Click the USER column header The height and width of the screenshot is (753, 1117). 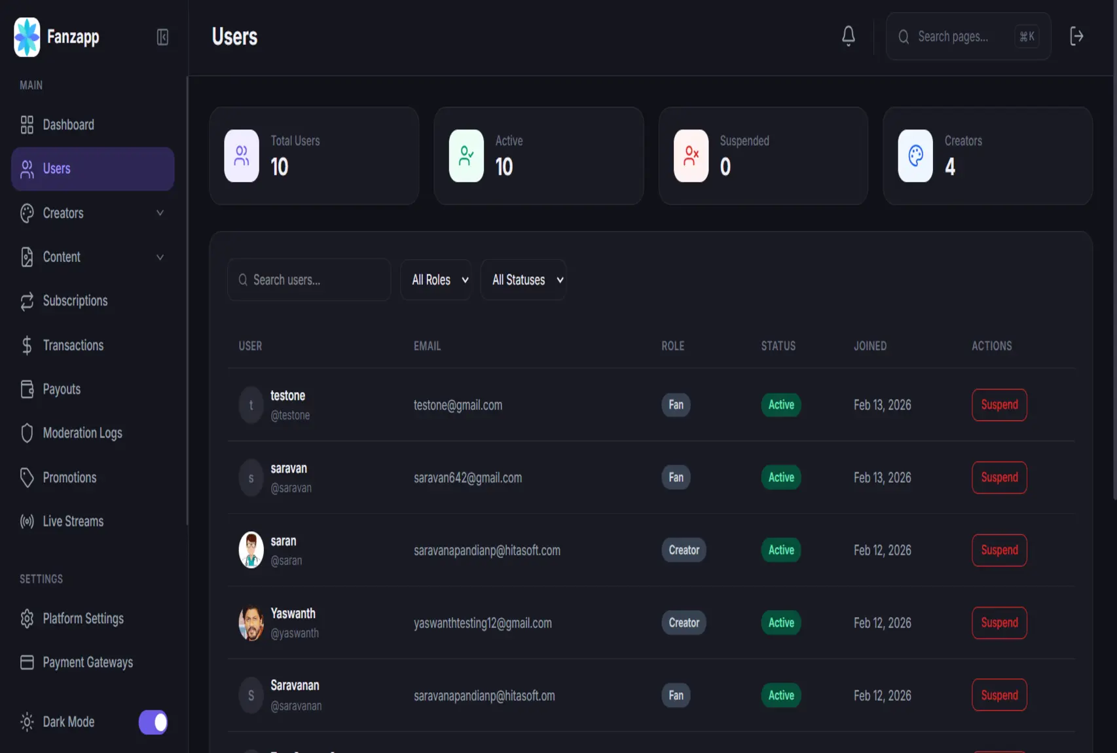250,346
